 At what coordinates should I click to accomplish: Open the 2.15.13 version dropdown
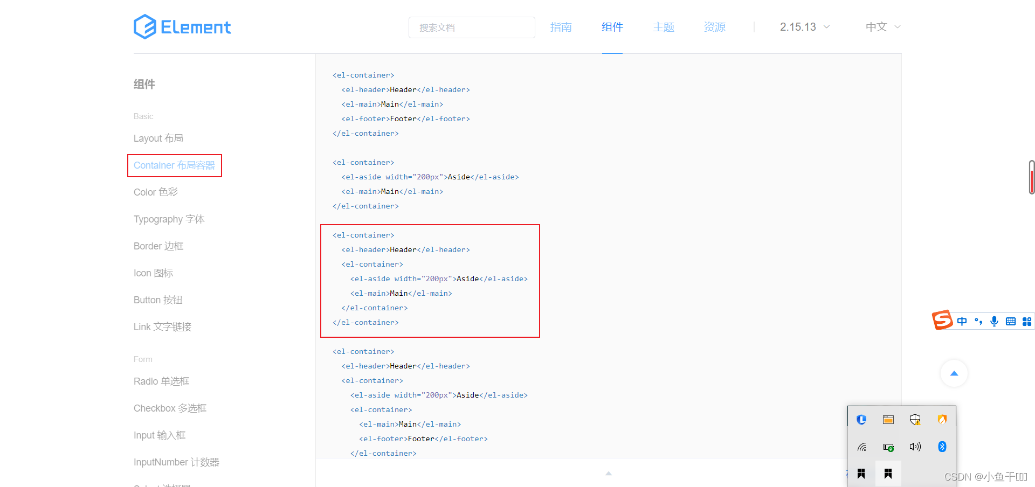[805, 27]
